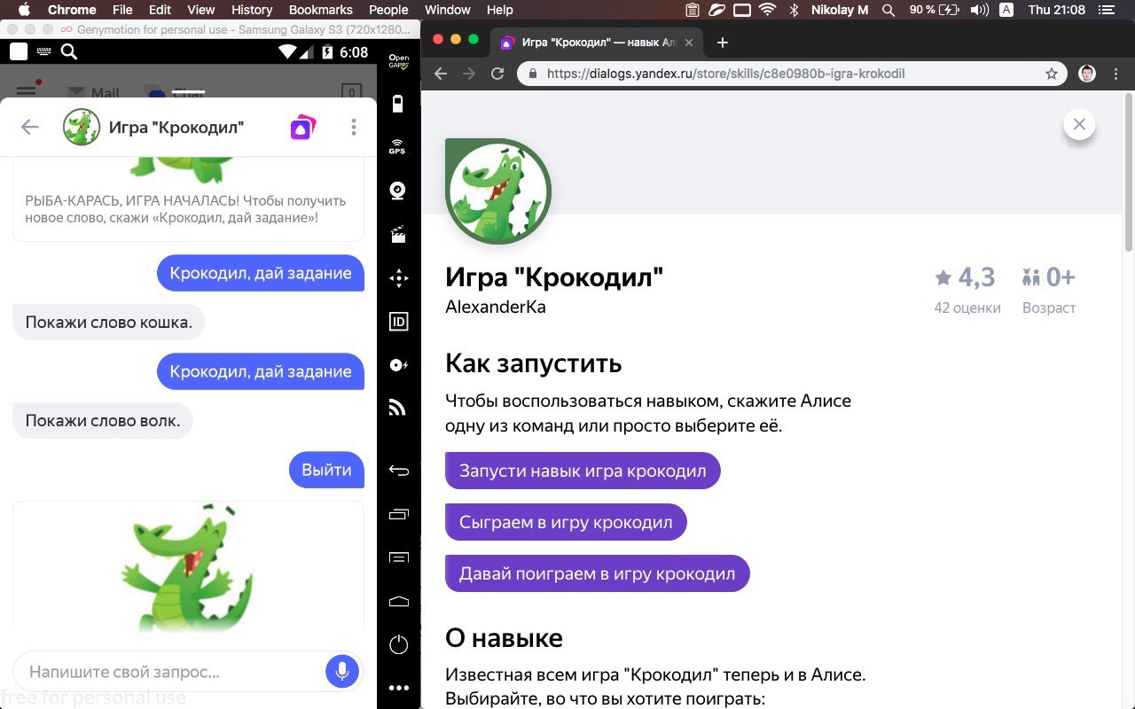This screenshot has width=1135, height=709.
Task: Open macOS Spotlight search icon
Action: (888, 10)
